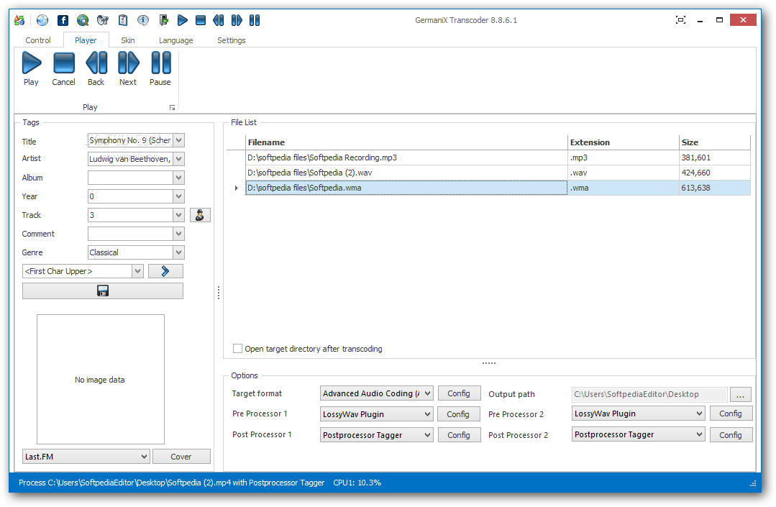Toggle Open target directory after transcoding

point(237,349)
